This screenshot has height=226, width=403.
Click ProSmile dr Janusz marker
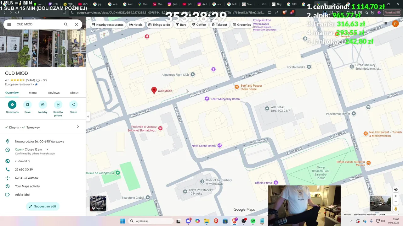click(x=160, y=128)
